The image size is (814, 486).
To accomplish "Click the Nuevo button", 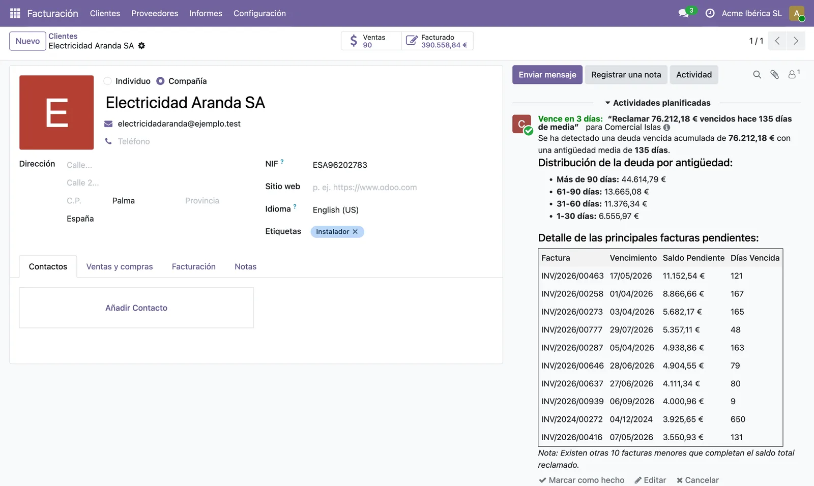I will pos(27,41).
